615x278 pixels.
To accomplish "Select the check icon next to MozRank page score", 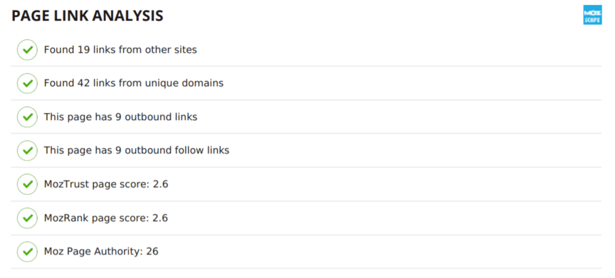I will [x=27, y=218].
